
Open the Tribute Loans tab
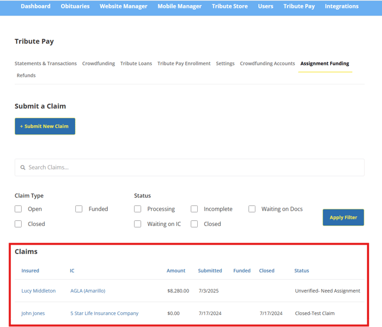click(136, 64)
